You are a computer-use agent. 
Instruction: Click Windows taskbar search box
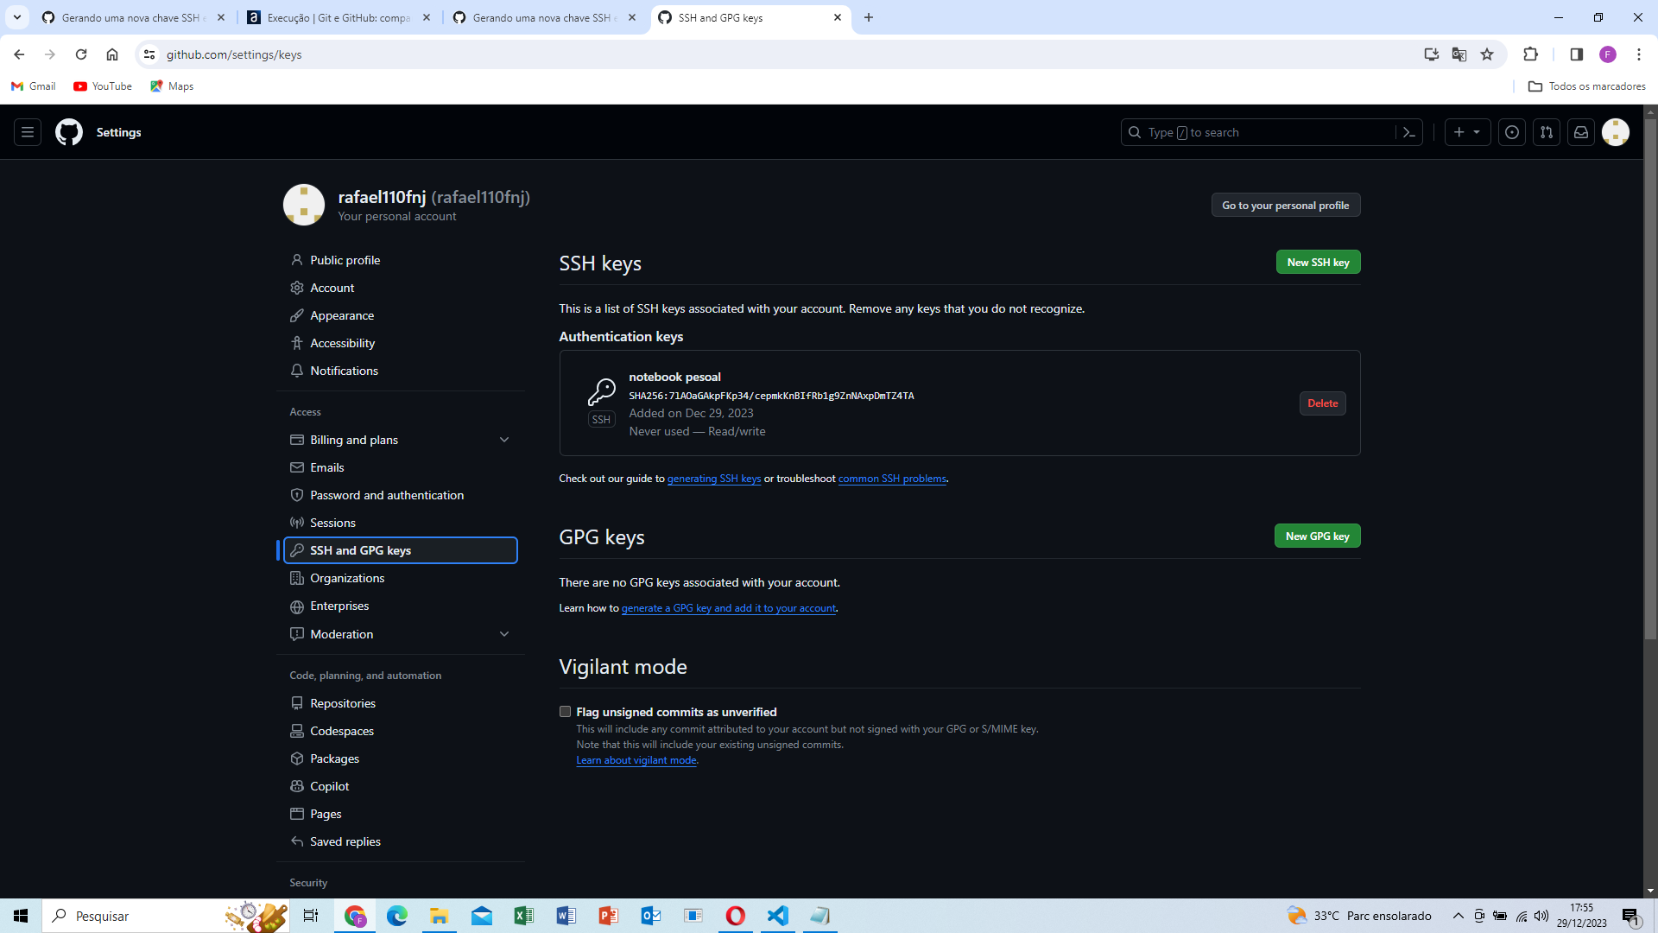[x=165, y=916]
